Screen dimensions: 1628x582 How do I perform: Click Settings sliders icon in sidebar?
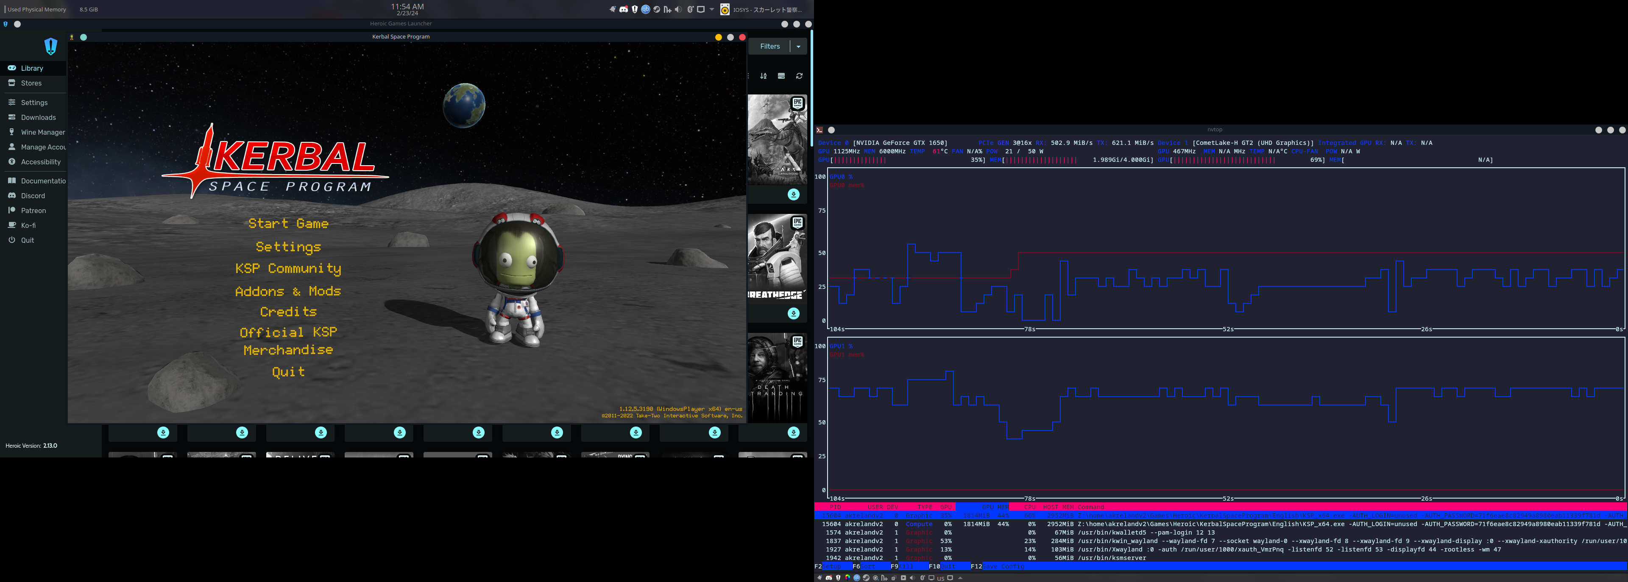[x=11, y=102]
